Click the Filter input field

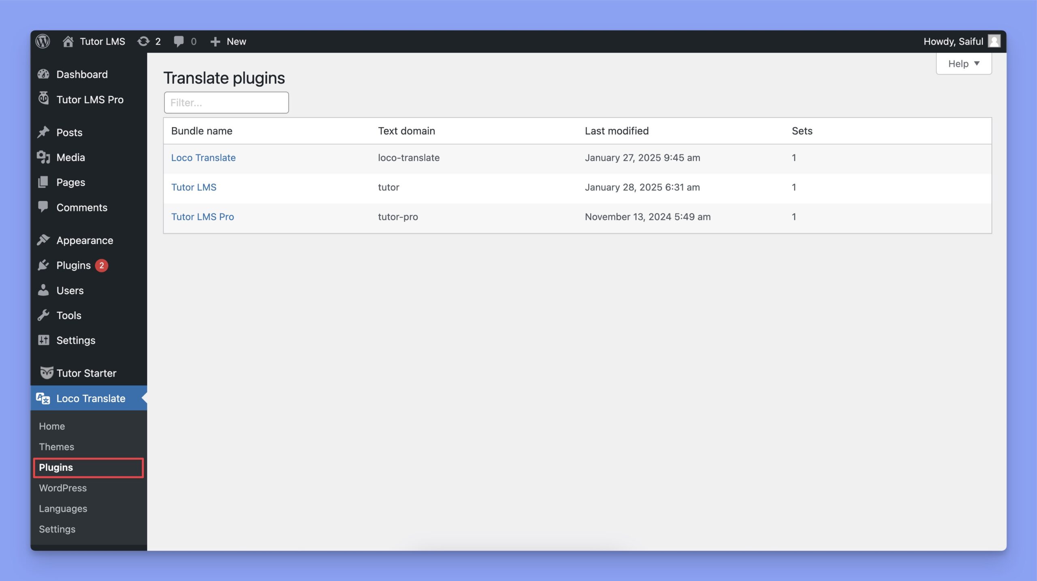pos(226,102)
